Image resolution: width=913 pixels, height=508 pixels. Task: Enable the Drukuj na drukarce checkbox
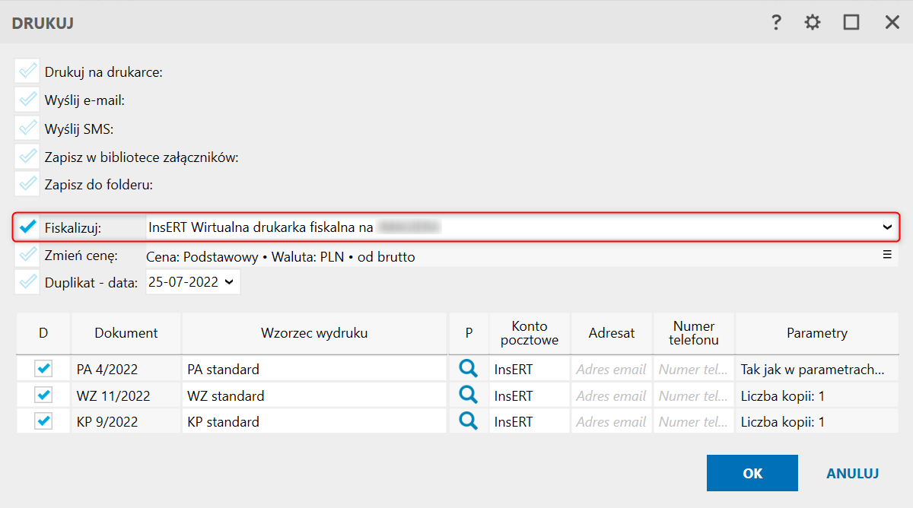click(x=27, y=71)
